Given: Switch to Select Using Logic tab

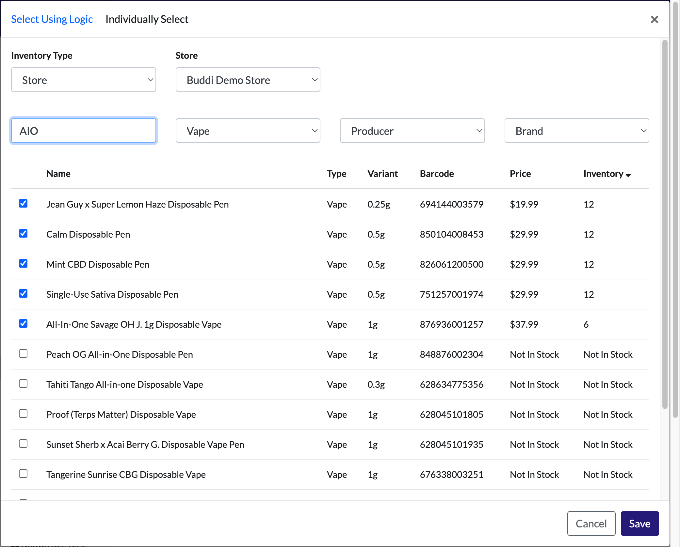Looking at the screenshot, I should (52, 19).
